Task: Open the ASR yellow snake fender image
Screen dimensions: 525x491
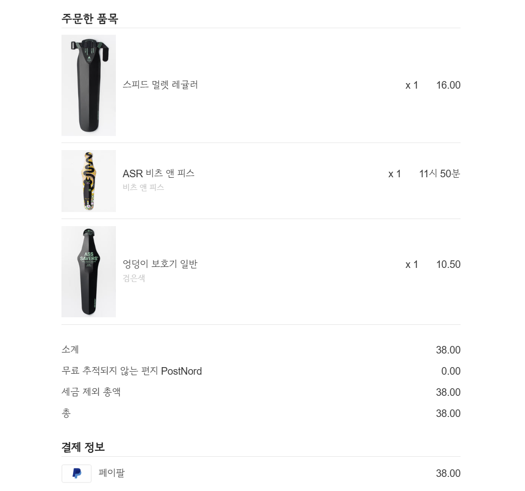Action: tap(89, 181)
